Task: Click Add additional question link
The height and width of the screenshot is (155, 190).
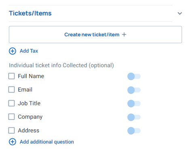Action: click(47, 142)
